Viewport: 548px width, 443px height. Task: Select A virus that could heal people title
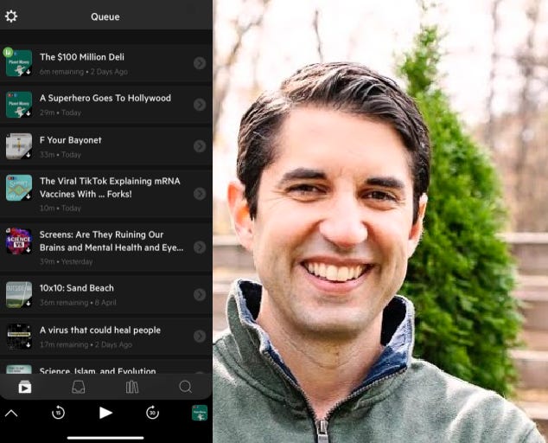tap(100, 331)
